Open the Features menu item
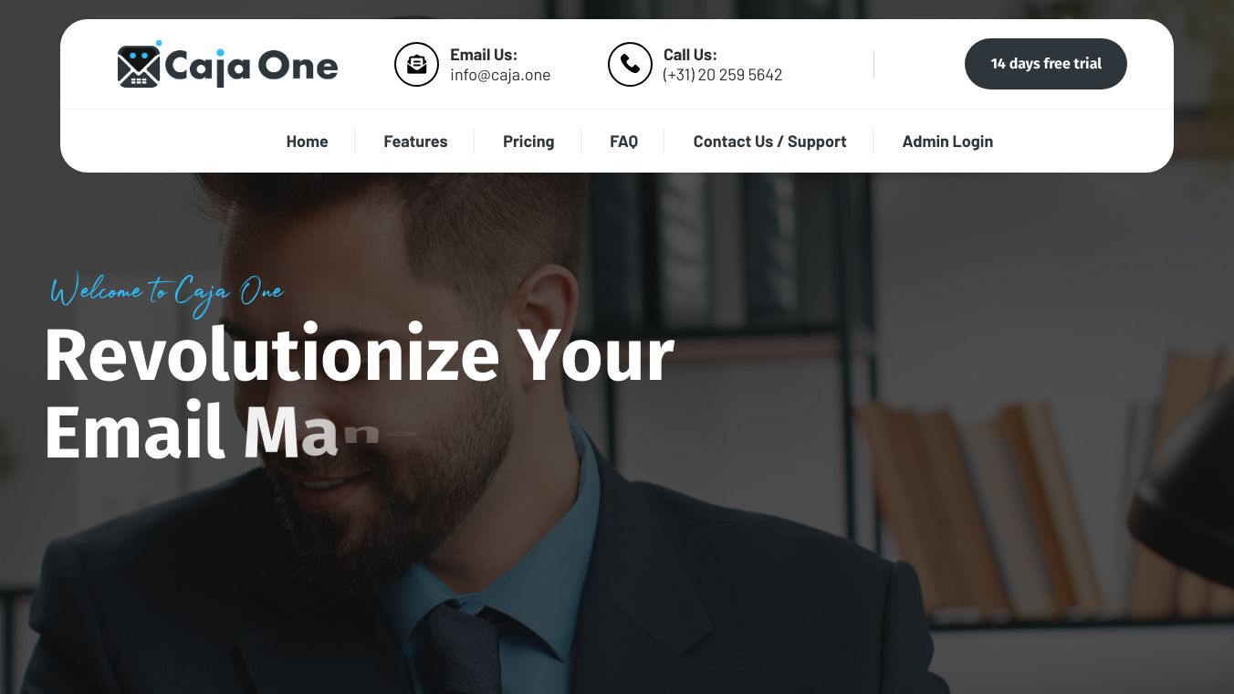Viewport: 1234px width, 694px height. click(x=415, y=142)
